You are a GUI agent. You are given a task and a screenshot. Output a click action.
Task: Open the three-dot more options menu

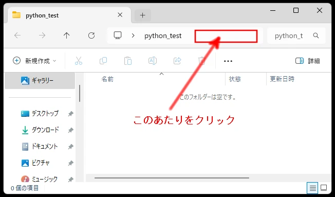[x=228, y=61]
